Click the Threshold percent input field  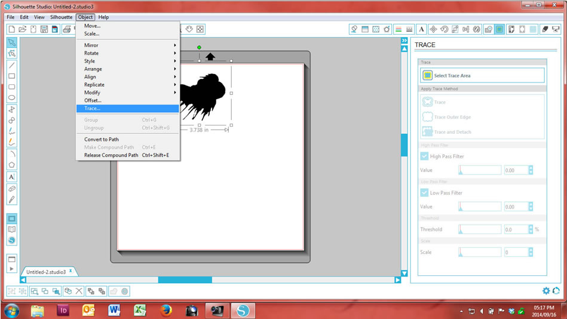coord(516,229)
